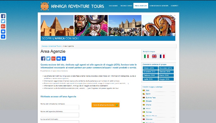Select Area Agenzie menu tab
This screenshot has height=123, width=216.
pyautogui.click(x=141, y=6)
